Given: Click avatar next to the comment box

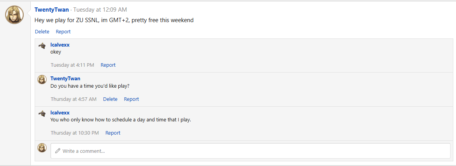Looking at the screenshot, I should 42,148.
